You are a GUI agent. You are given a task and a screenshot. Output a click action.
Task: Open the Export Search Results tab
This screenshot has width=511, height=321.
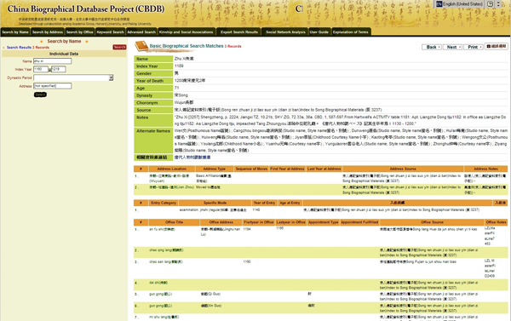[238, 32]
